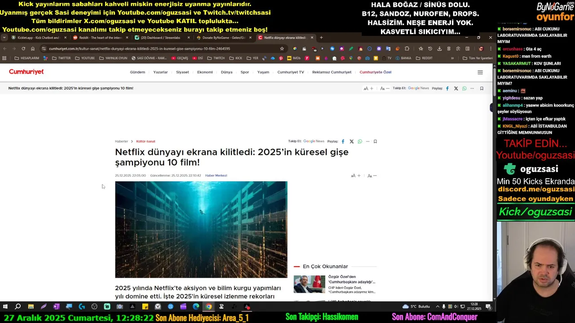Click the address bar URL
Image resolution: width=575 pixels, height=323 pixels.
click(x=139, y=48)
